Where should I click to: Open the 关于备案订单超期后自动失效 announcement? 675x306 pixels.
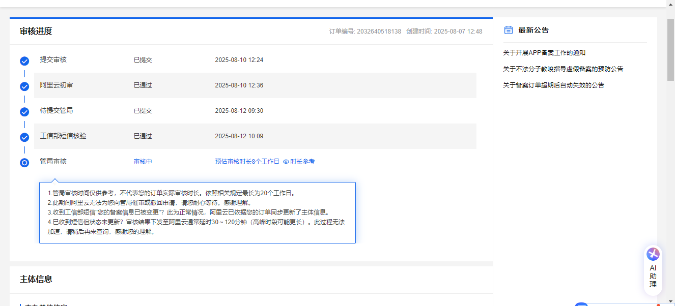[553, 85]
